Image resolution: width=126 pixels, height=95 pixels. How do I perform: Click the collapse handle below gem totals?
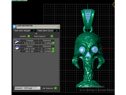point(36,34)
